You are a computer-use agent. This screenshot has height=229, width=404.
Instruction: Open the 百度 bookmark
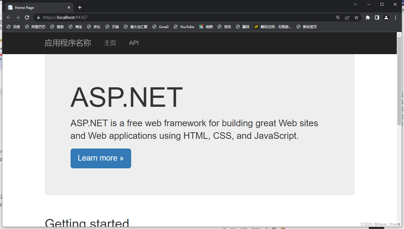click(x=13, y=27)
